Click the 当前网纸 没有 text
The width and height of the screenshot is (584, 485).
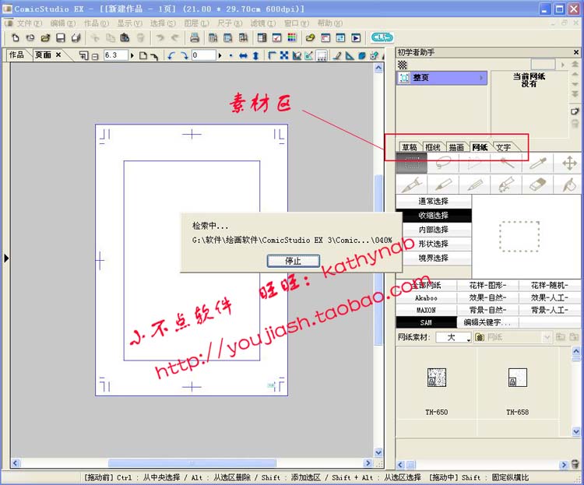[x=529, y=80]
